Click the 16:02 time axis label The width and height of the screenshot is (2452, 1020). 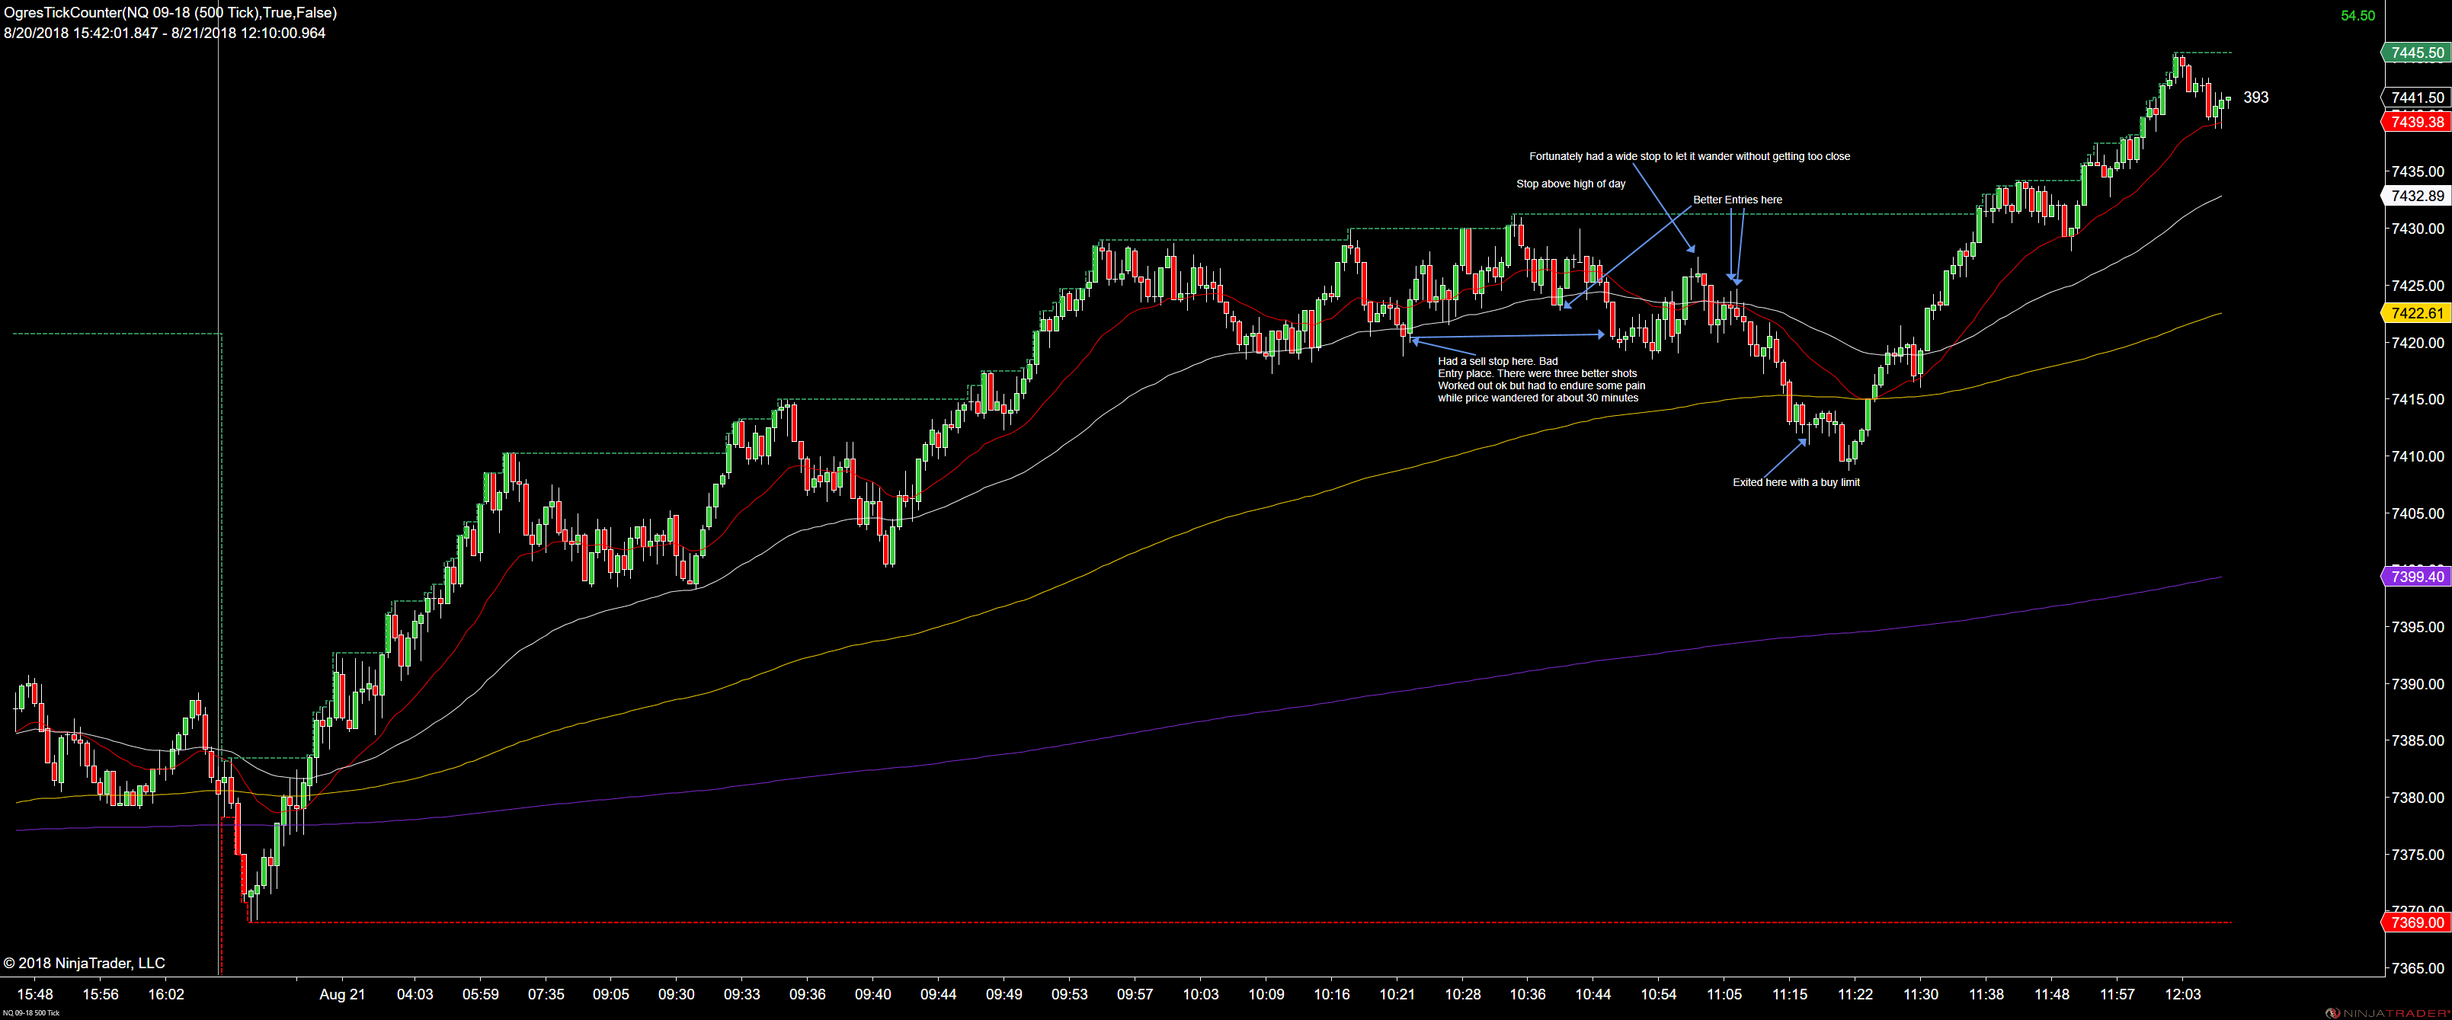[165, 994]
